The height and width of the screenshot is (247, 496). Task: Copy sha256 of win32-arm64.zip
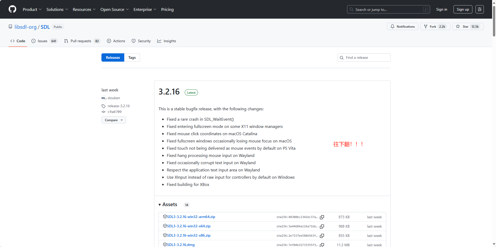coord(322,217)
